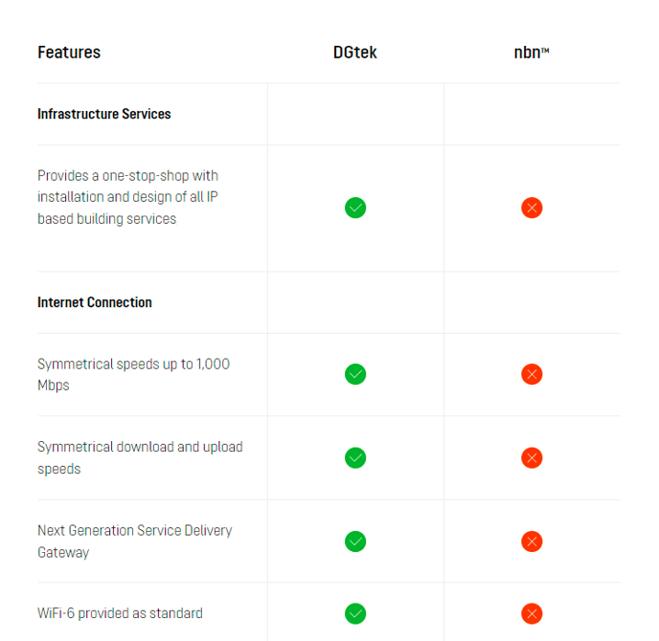Click DGtek check for symmetrical download and upload
Screen dimensions: 659x641
[x=355, y=457]
